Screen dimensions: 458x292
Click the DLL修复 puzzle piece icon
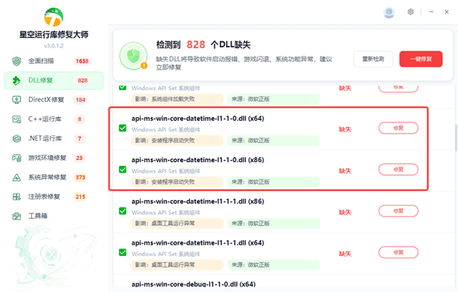(17, 80)
